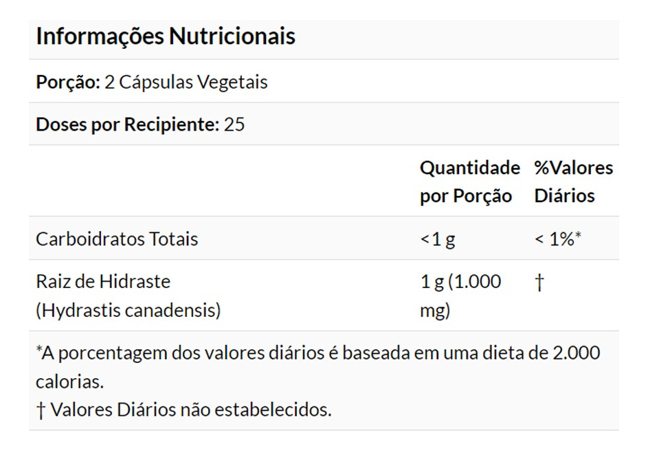648x451 pixels.
Task: Click the "Informações Nutricionais" heading
Action: coord(165,36)
